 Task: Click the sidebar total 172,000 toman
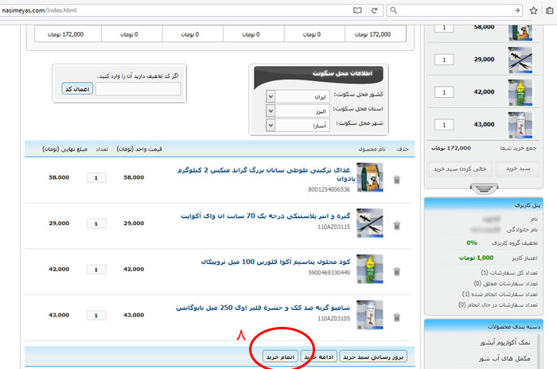coord(451,148)
